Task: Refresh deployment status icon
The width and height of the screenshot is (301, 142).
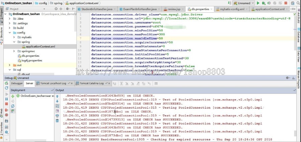Action: point(13,106)
